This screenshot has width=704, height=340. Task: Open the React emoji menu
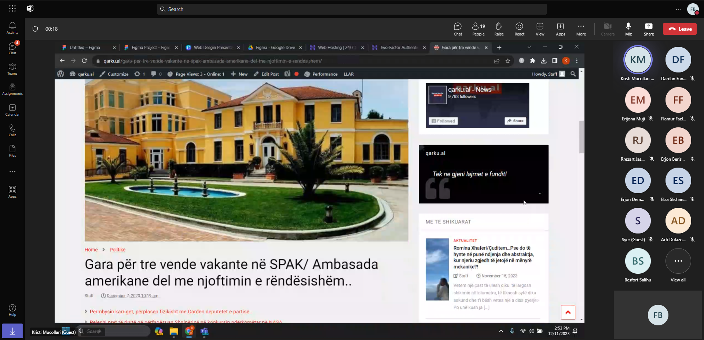tap(519, 29)
